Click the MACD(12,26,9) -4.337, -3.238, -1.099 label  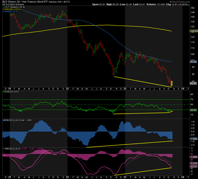click(23, 149)
